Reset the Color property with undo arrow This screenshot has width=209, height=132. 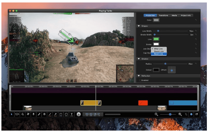coord(196,20)
